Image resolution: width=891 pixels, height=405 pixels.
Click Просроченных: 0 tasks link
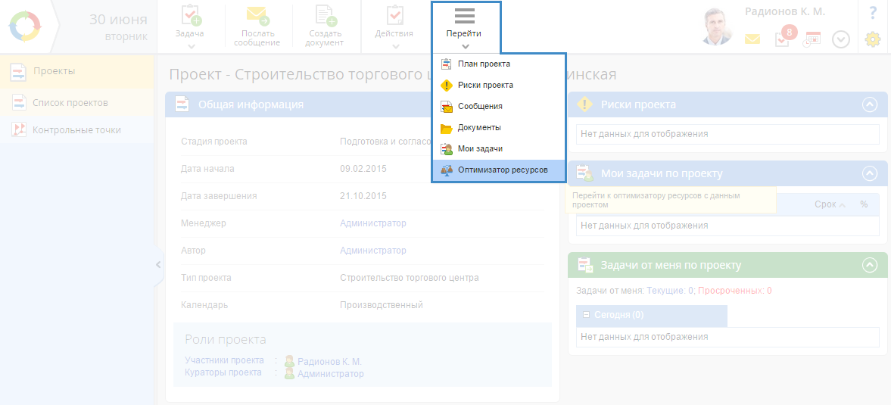coord(735,290)
